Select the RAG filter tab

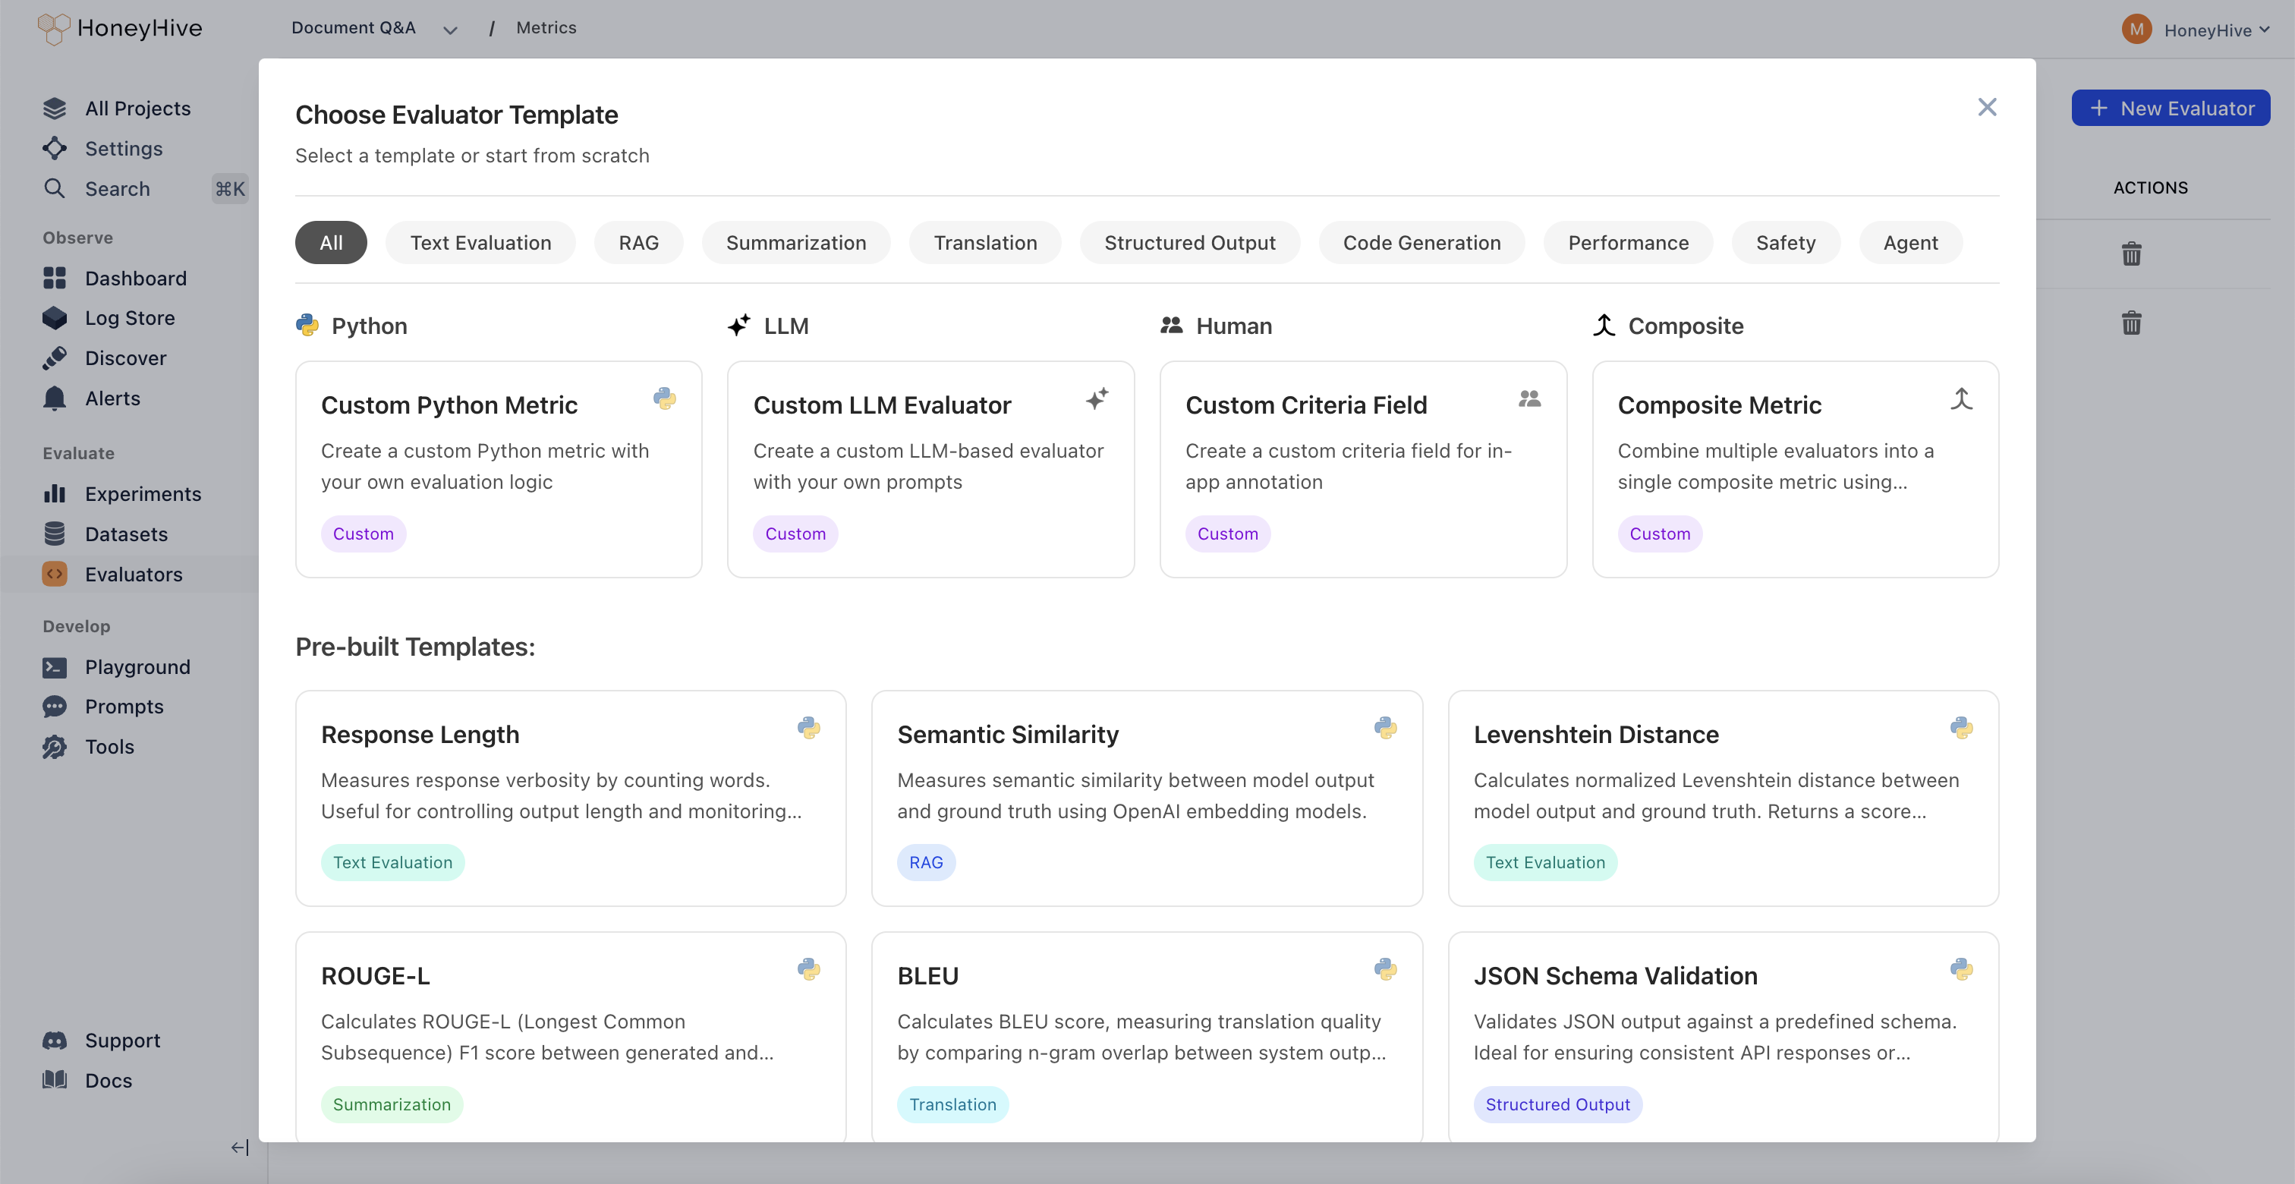638,242
